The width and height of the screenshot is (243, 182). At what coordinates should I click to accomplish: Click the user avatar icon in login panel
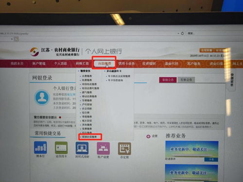pos(42,98)
